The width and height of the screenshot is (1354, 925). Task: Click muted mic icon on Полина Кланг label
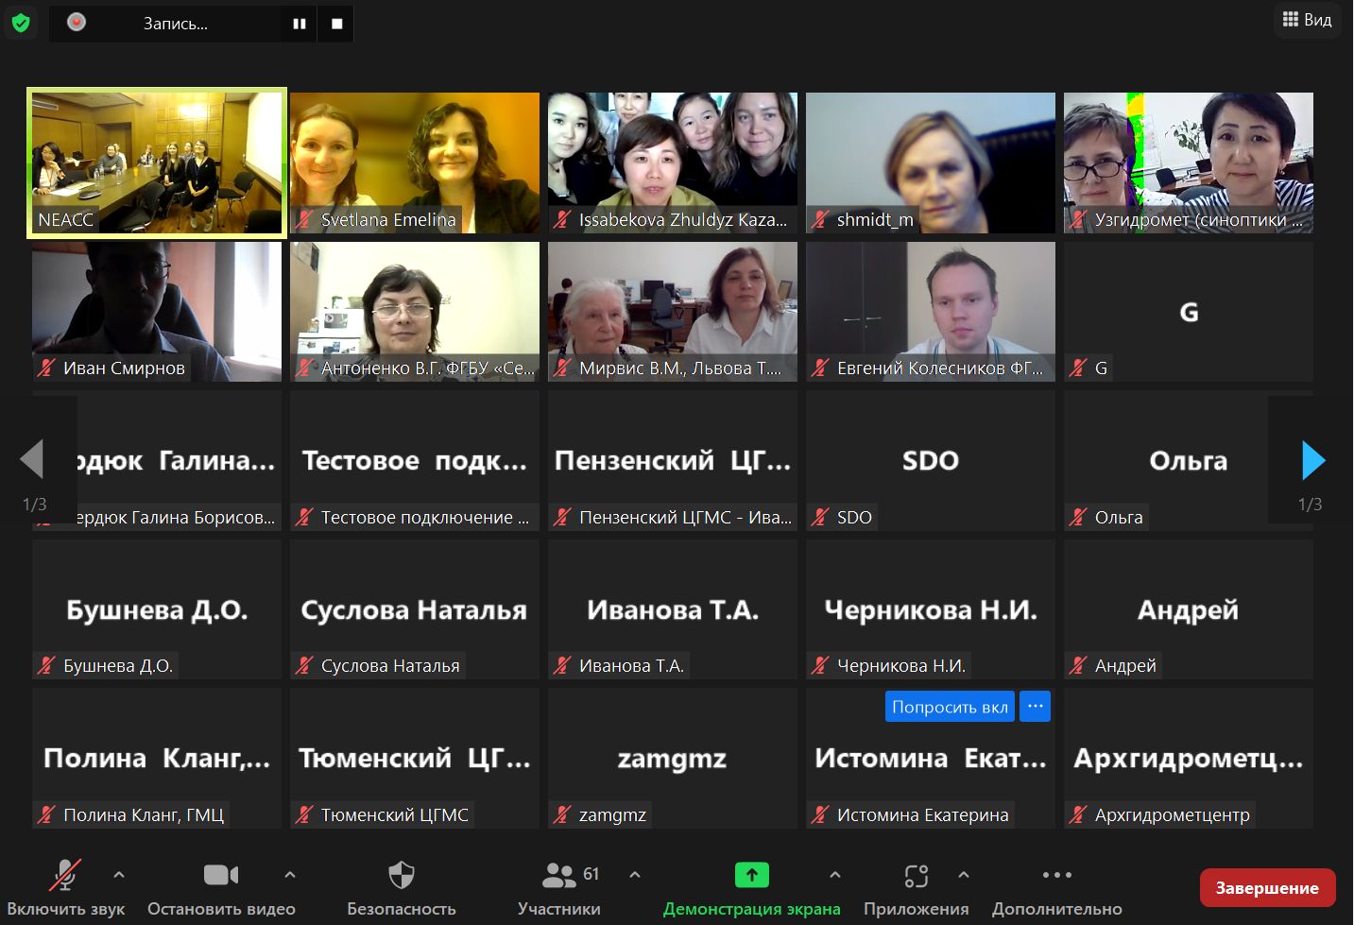pyautogui.click(x=46, y=814)
